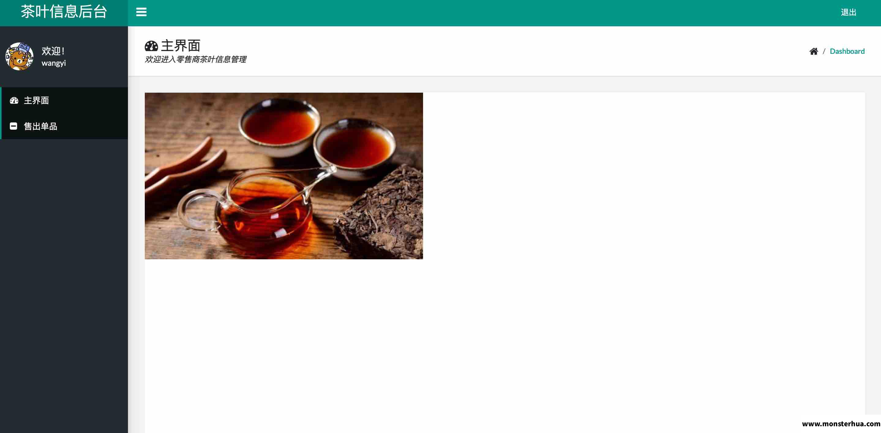The height and width of the screenshot is (433, 881).
Task: Click the dashboard gauge icon beside 主界面 heading
Action: point(151,46)
